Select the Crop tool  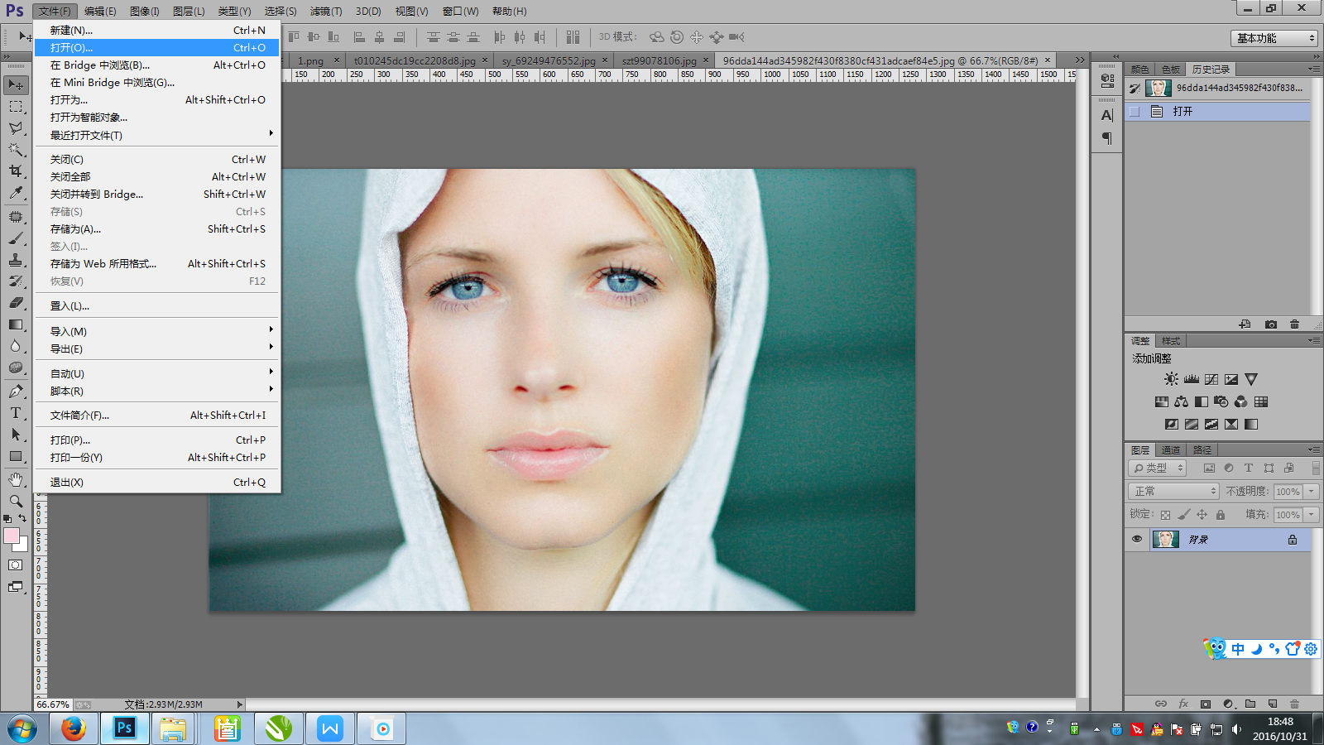point(16,171)
